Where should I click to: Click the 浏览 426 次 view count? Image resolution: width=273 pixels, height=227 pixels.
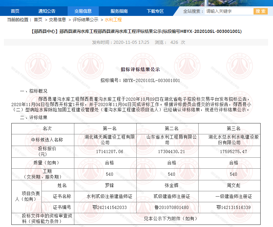coord(170,42)
